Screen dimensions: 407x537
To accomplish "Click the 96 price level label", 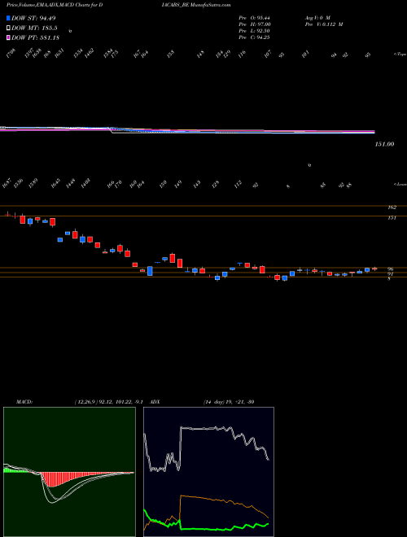I will click(390, 269).
